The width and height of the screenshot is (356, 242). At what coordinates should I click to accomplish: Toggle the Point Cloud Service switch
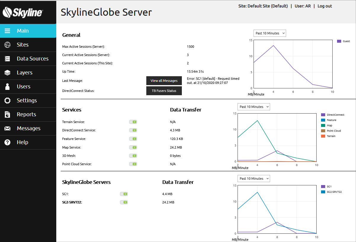(133, 164)
